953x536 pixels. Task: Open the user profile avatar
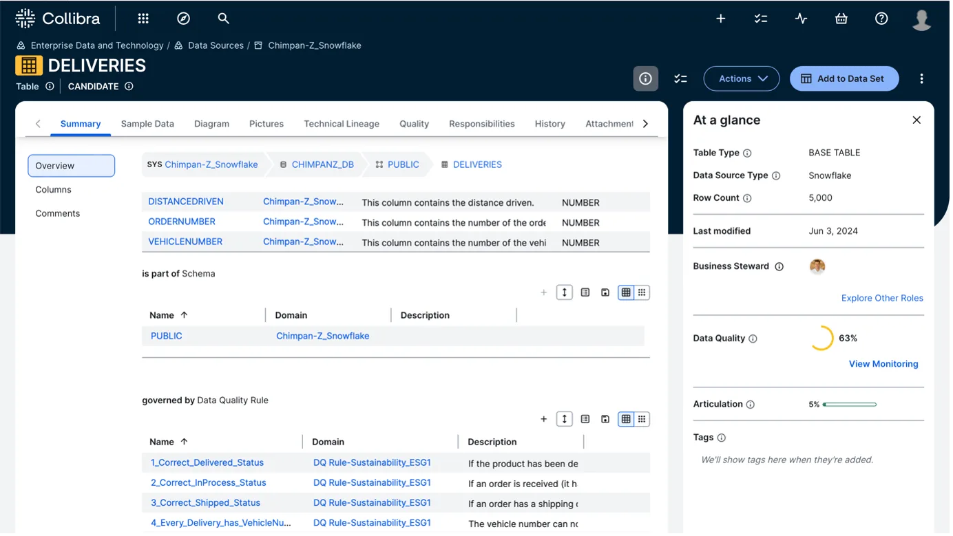click(x=922, y=19)
